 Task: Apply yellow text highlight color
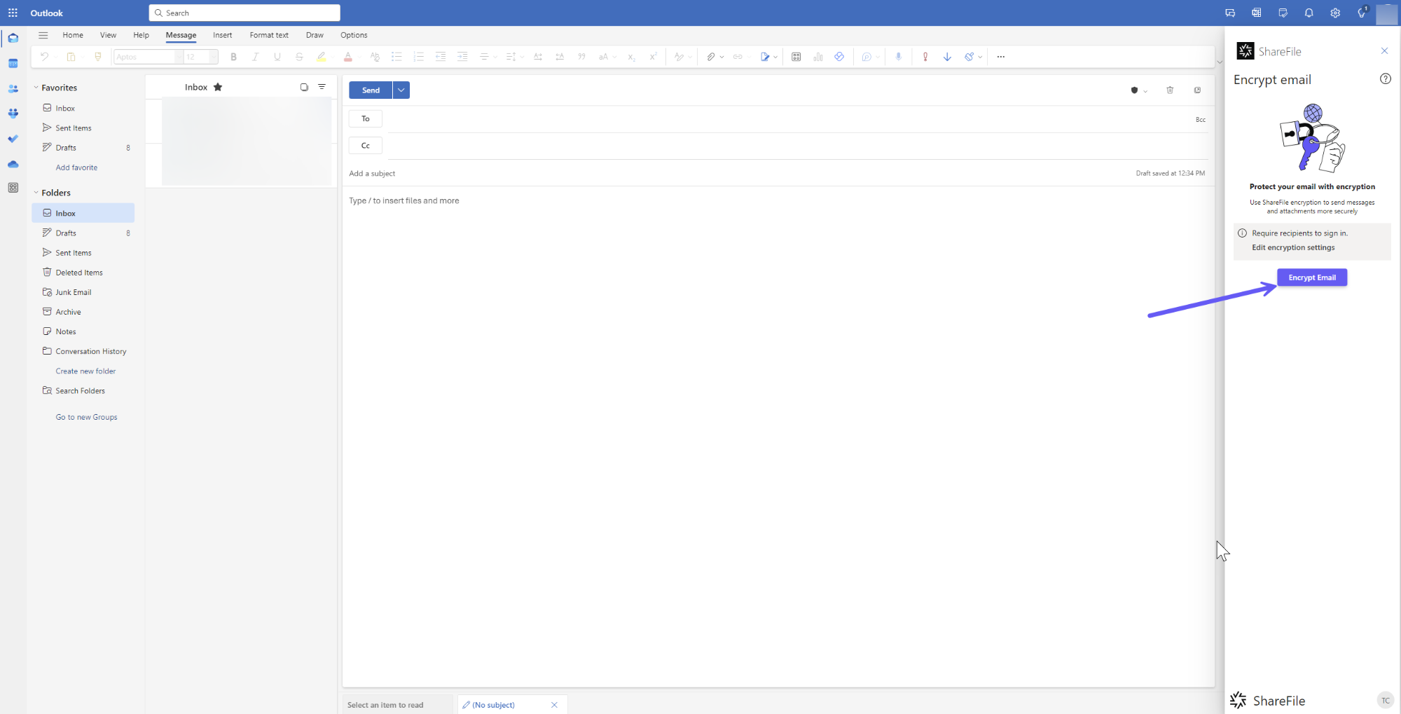pos(321,57)
